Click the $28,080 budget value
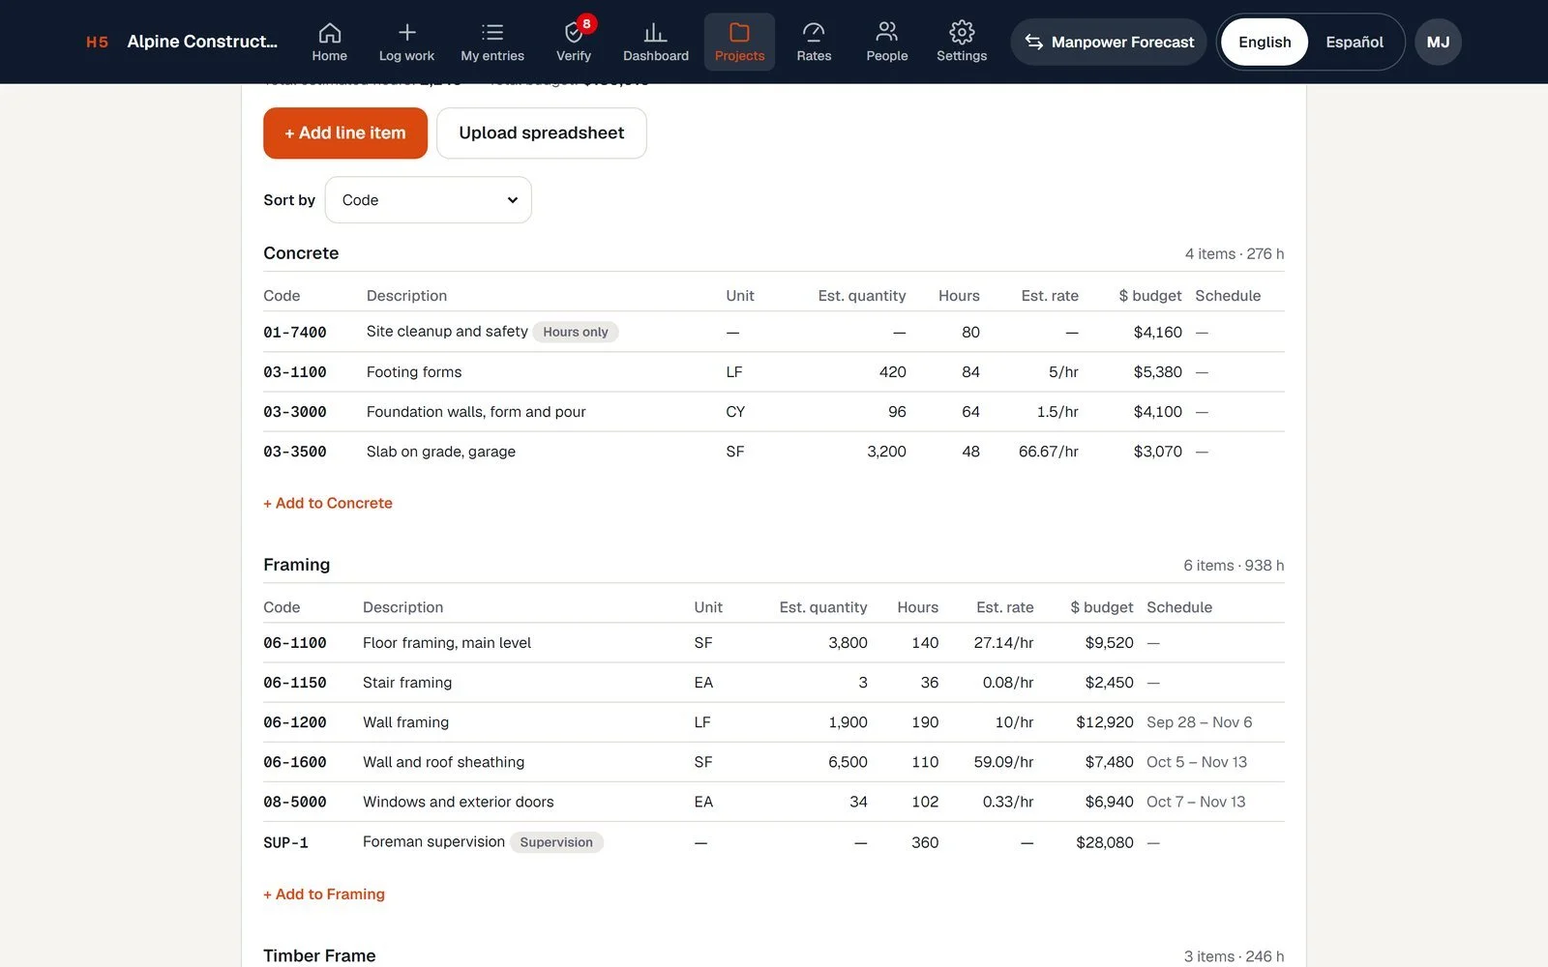 (x=1105, y=842)
